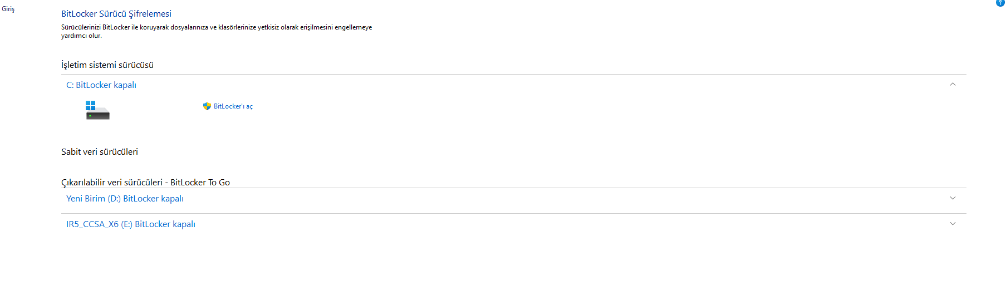Click the text yardımcı olur. below the description

81,36
